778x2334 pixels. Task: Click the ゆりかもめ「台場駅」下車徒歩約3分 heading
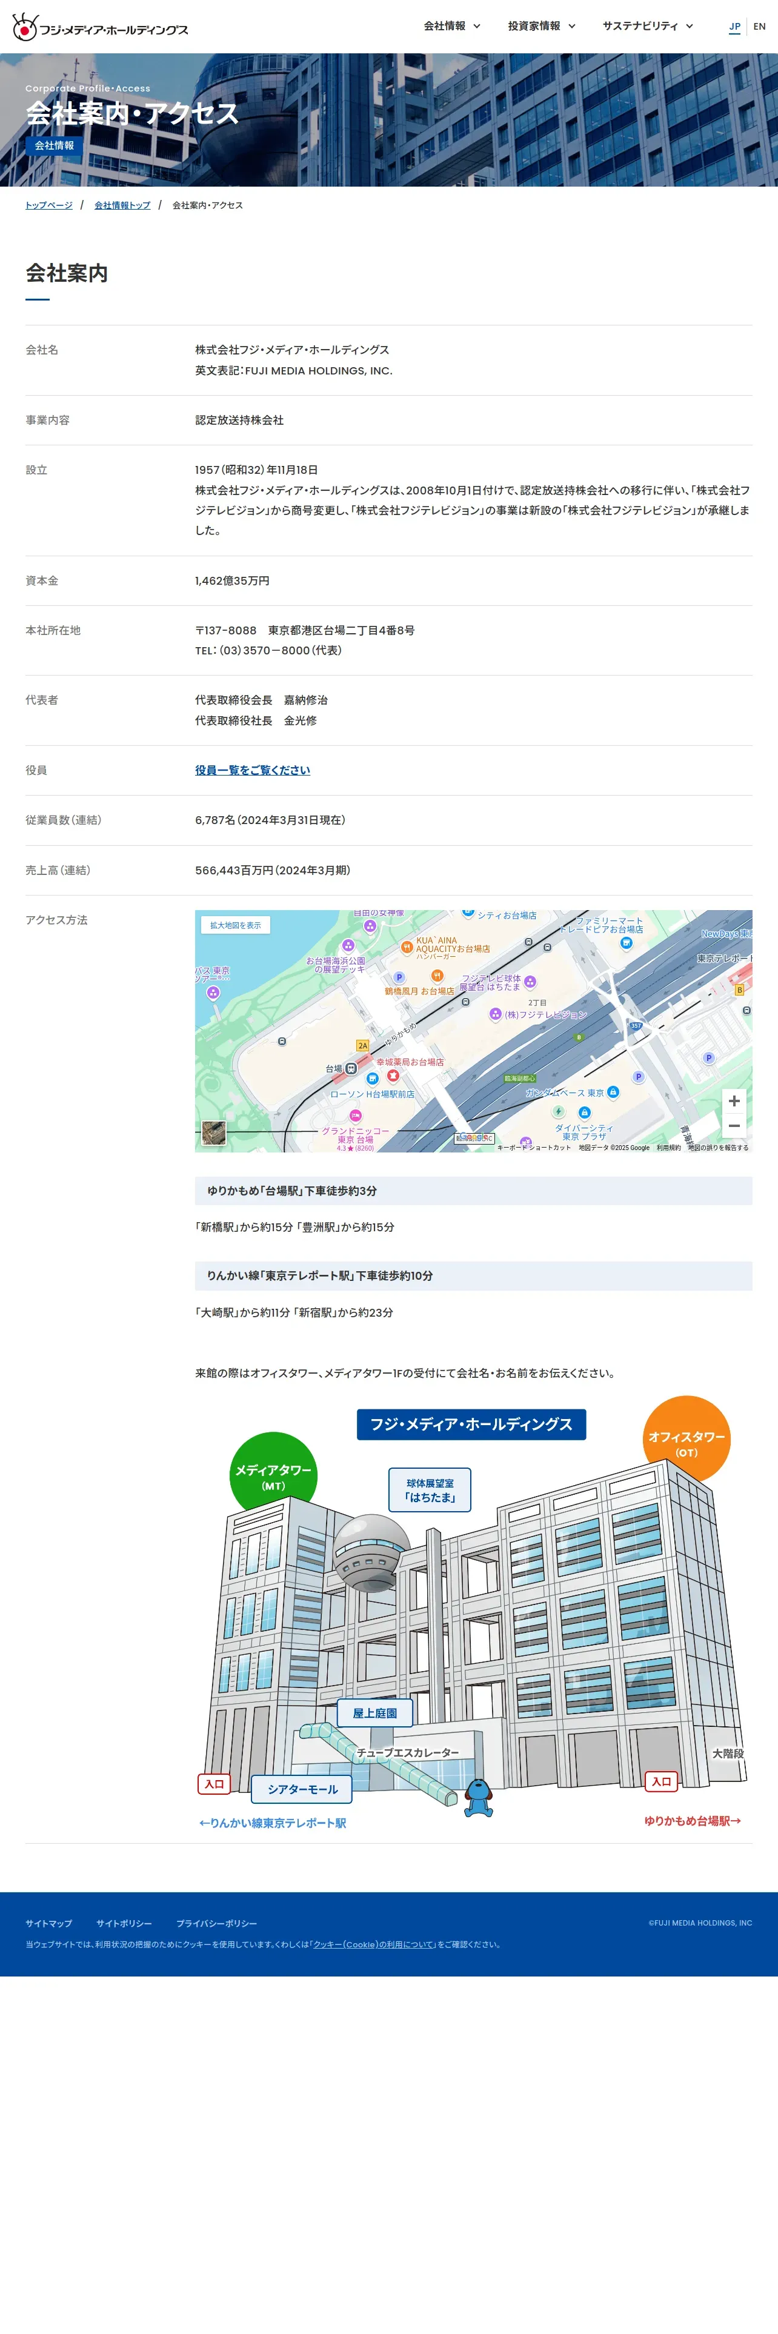[x=474, y=1191]
